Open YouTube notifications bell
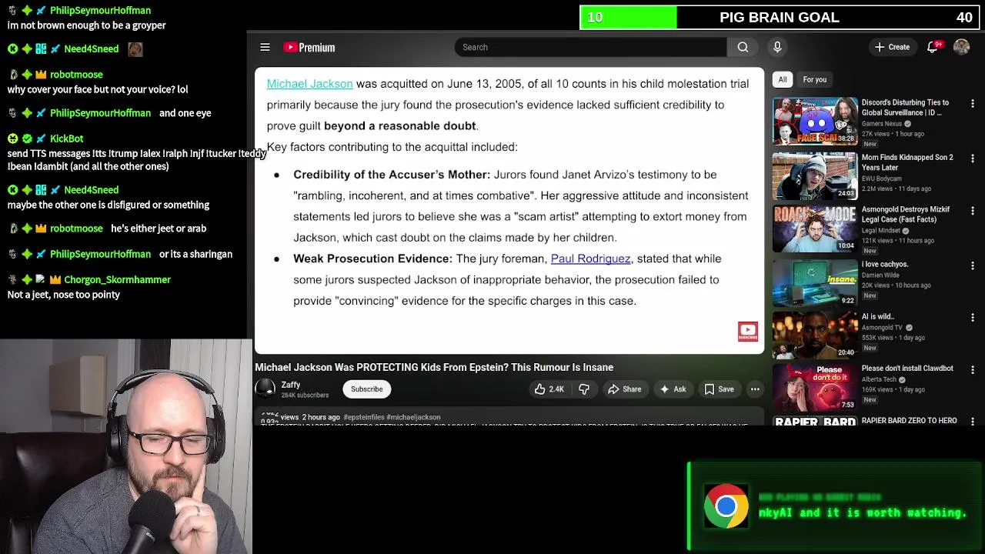985x554 pixels. [x=933, y=47]
